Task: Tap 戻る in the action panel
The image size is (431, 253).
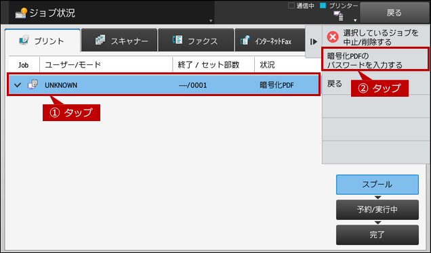Action: 335,84
